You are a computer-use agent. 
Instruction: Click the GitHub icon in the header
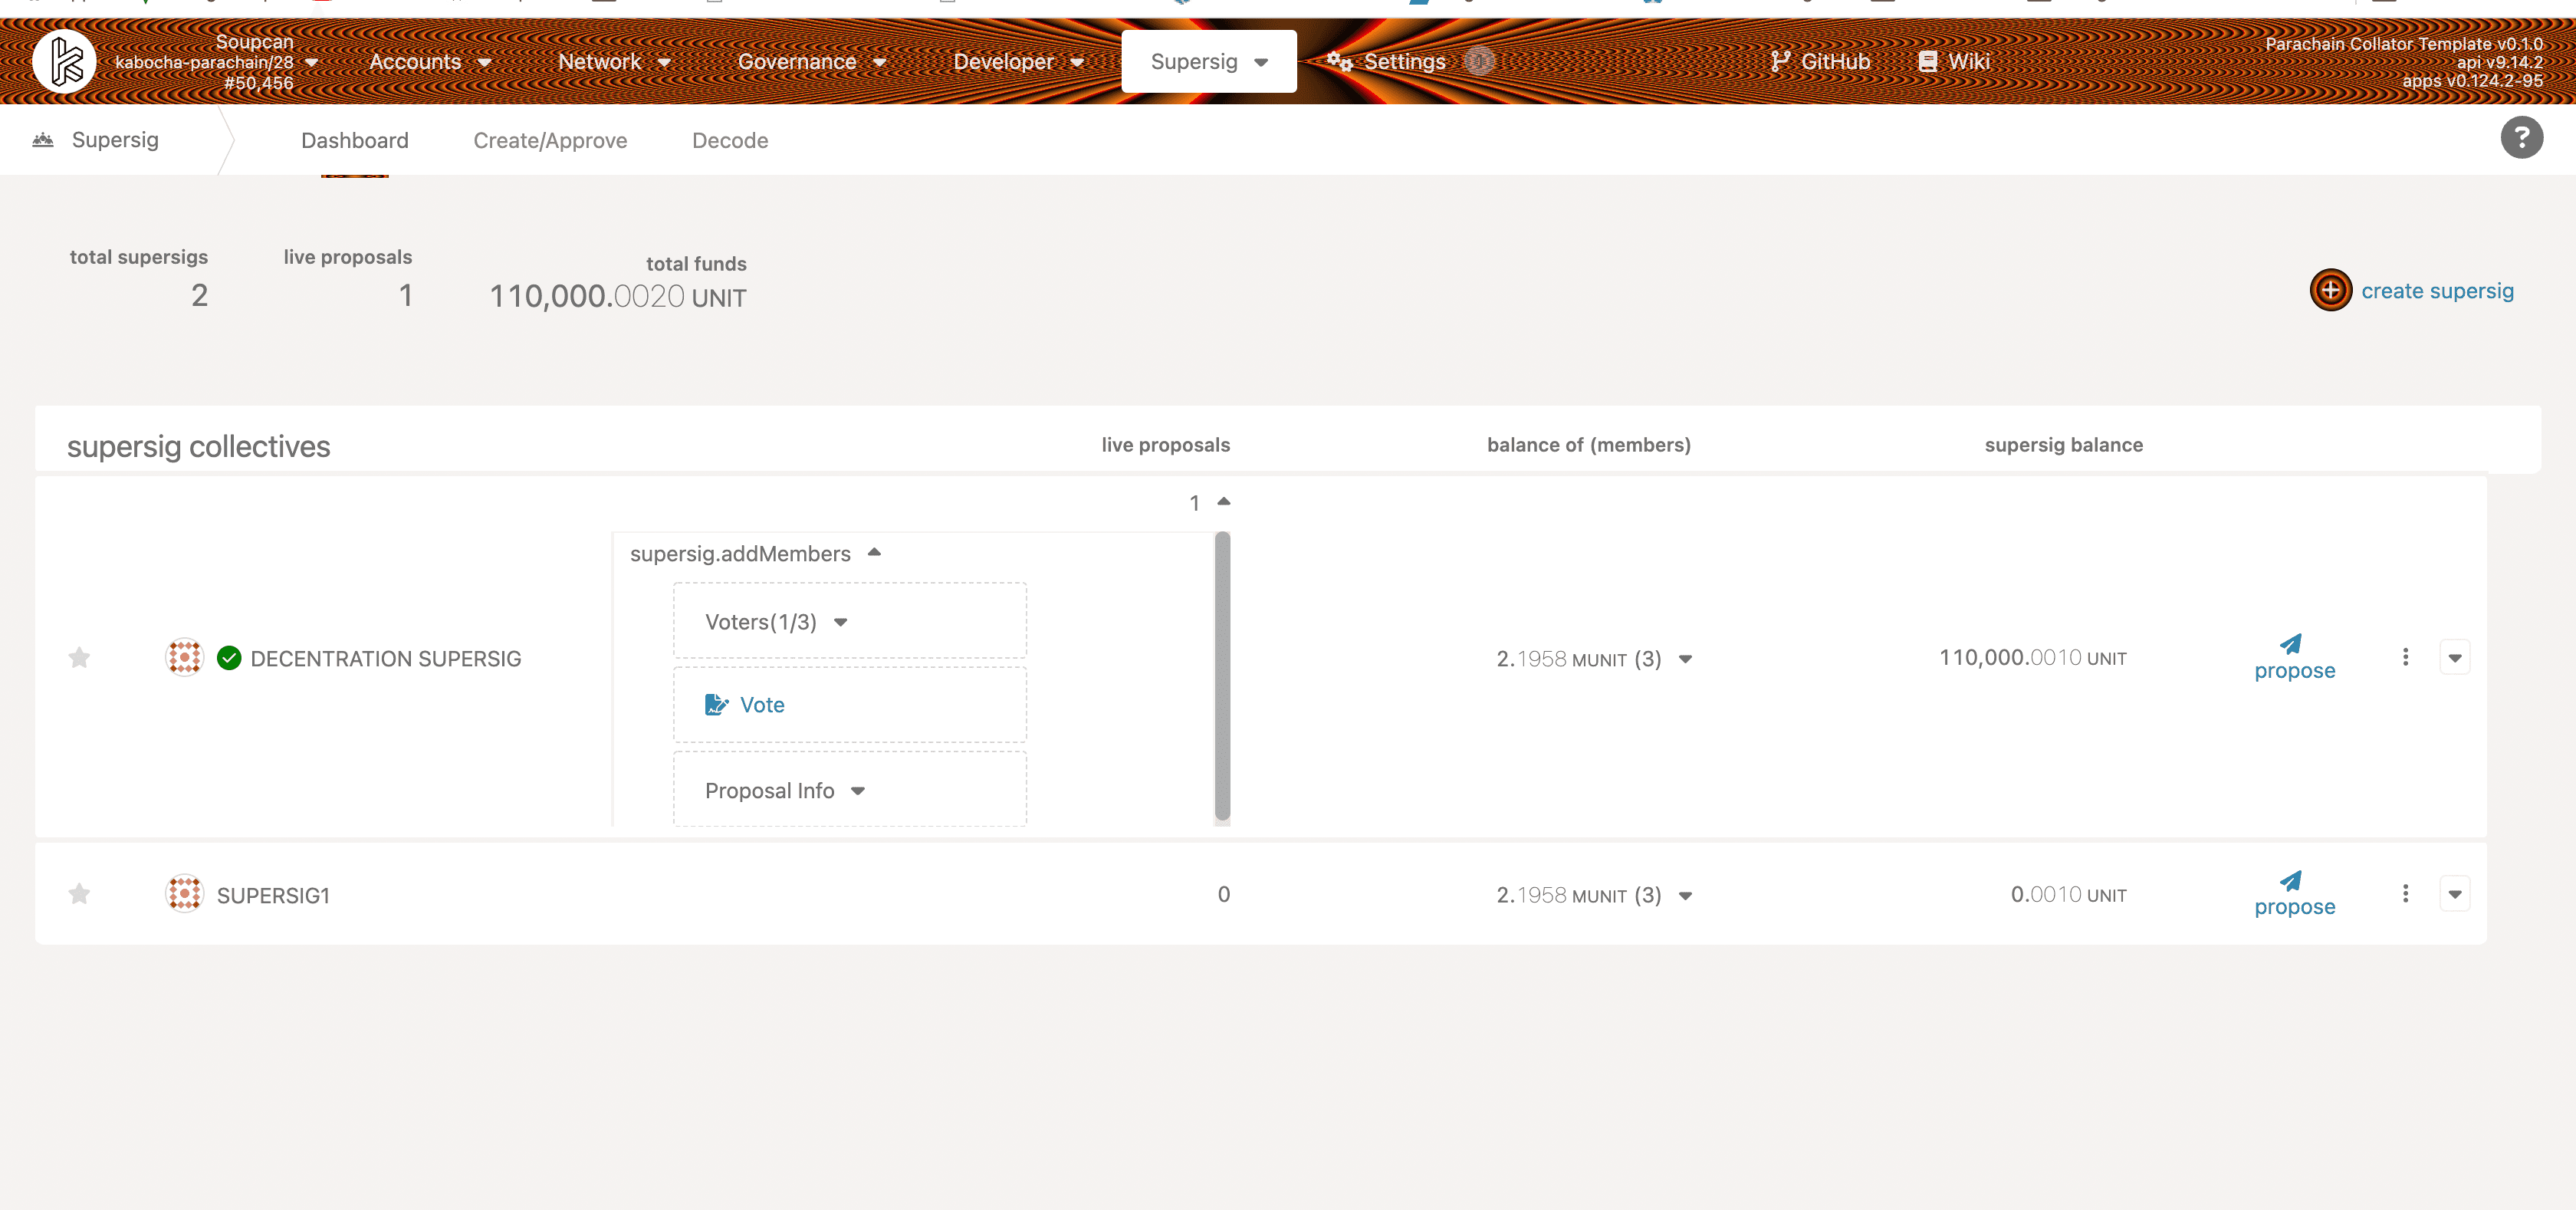[1782, 61]
